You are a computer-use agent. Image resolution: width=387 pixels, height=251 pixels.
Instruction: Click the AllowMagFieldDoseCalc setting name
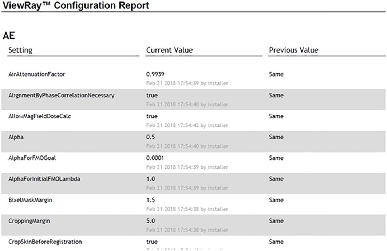pos(40,116)
